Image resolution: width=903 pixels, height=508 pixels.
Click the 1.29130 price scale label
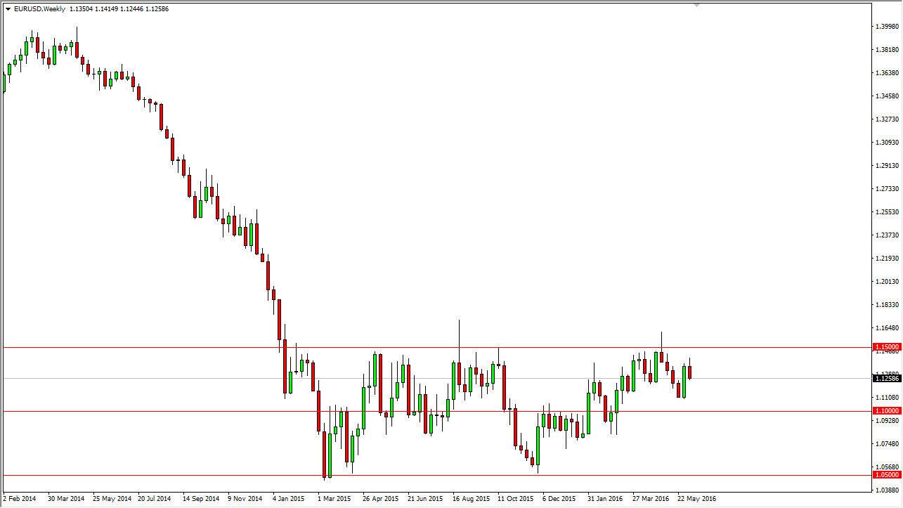point(888,166)
